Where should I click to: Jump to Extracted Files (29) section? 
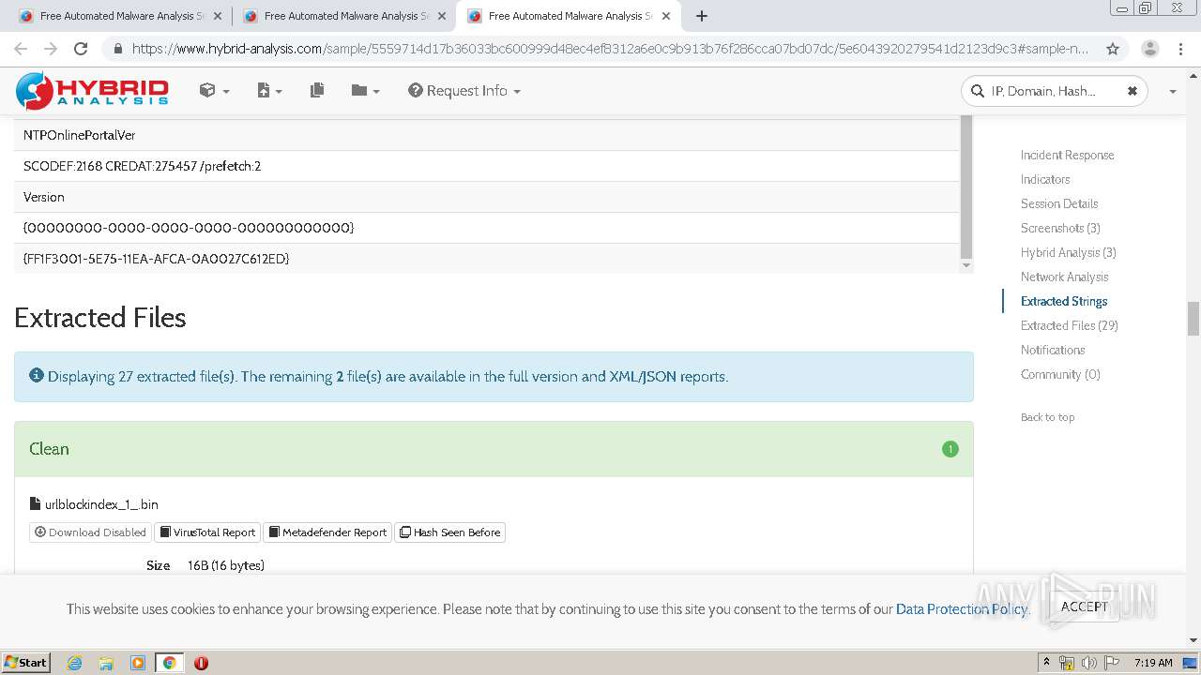1070,325
